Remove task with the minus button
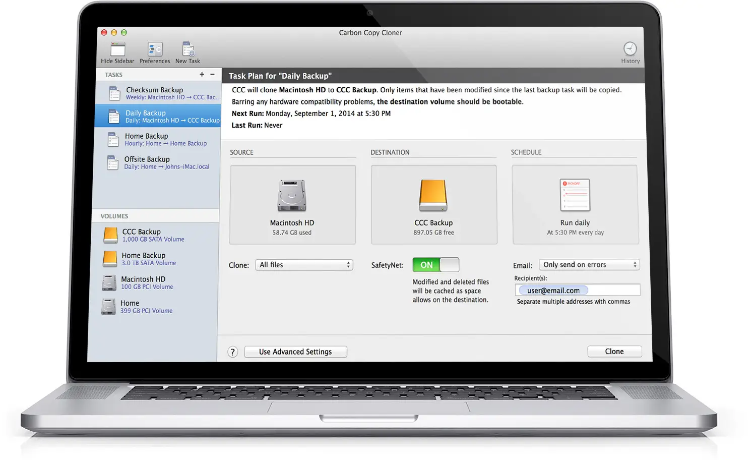This screenshot has width=752, height=460. (212, 74)
